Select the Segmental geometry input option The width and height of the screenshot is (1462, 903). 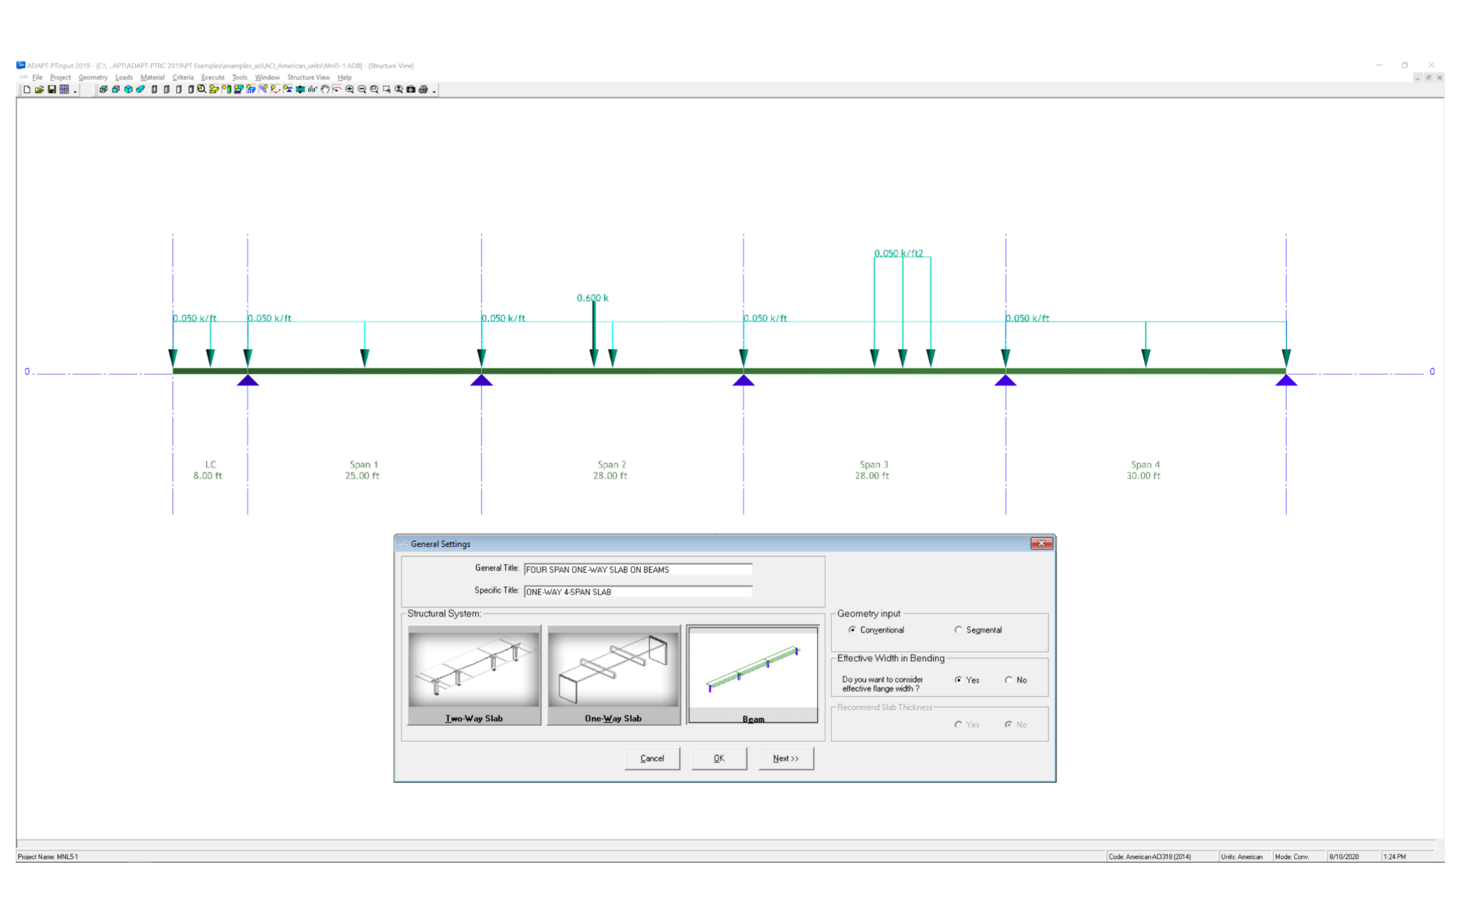coord(958,630)
